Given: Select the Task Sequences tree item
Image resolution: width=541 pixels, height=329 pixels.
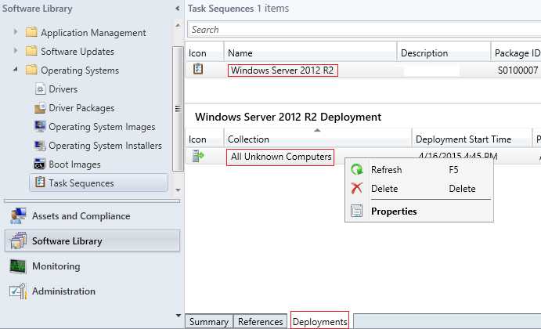Looking at the screenshot, I should coord(99,183).
